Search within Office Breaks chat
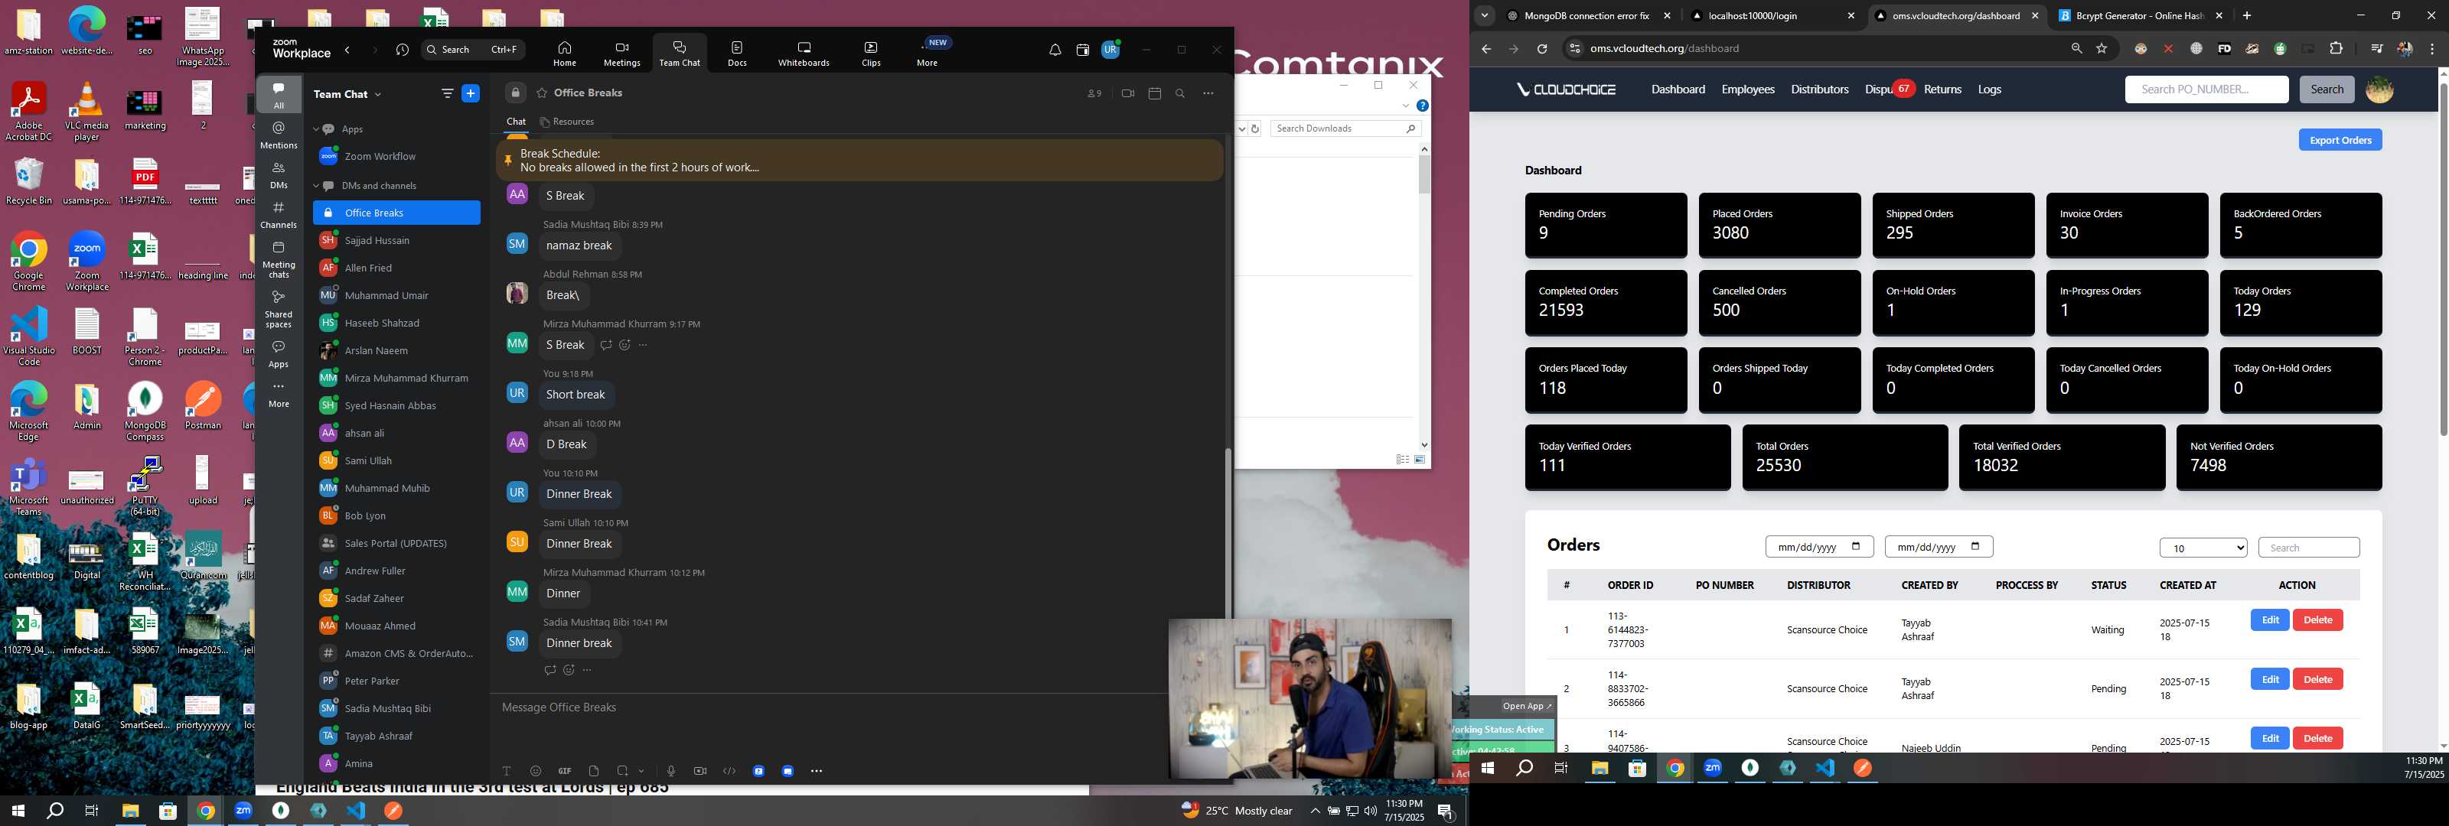The image size is (2449, 826). pos(1180,93)
